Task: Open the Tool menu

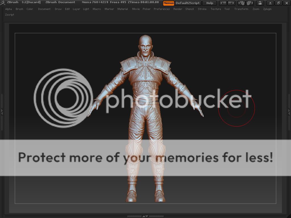Action: pos(227,9)
